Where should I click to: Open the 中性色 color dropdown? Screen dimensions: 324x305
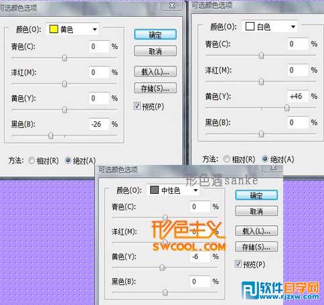(195, 190)
